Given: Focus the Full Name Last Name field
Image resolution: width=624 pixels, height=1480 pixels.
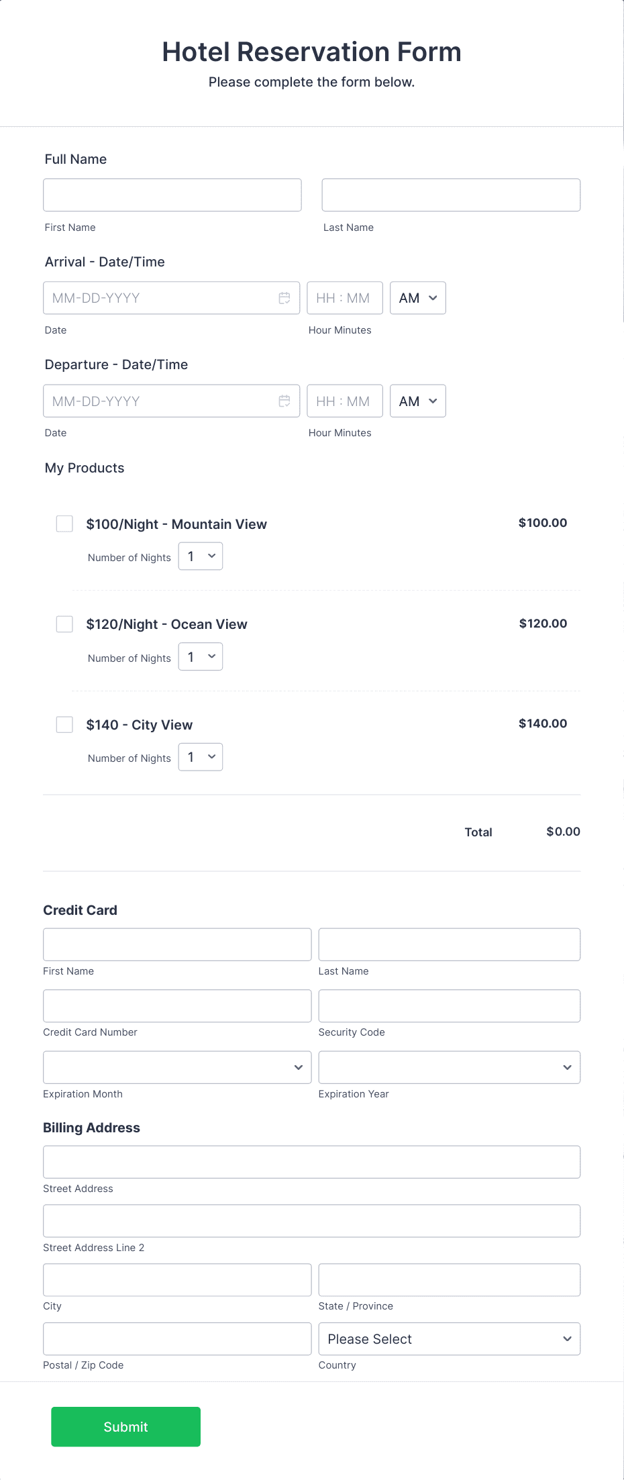Looking at the screenshot, I should 451,195.
